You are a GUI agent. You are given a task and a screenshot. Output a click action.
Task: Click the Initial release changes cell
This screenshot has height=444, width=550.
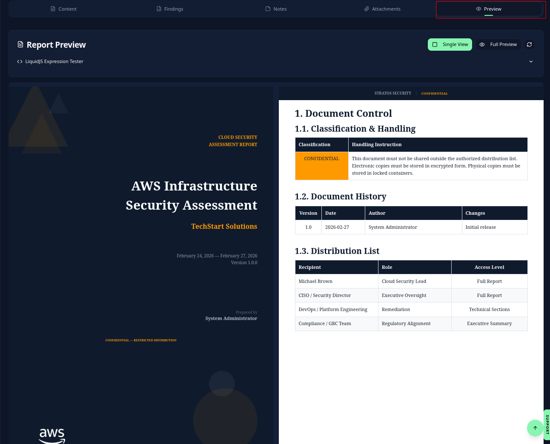pos(495,227)
